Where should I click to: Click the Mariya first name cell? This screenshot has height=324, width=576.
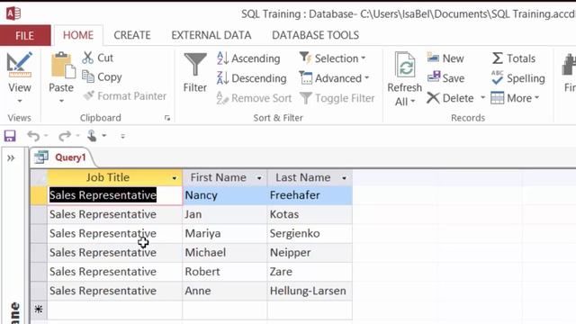(x=225, y=234)
